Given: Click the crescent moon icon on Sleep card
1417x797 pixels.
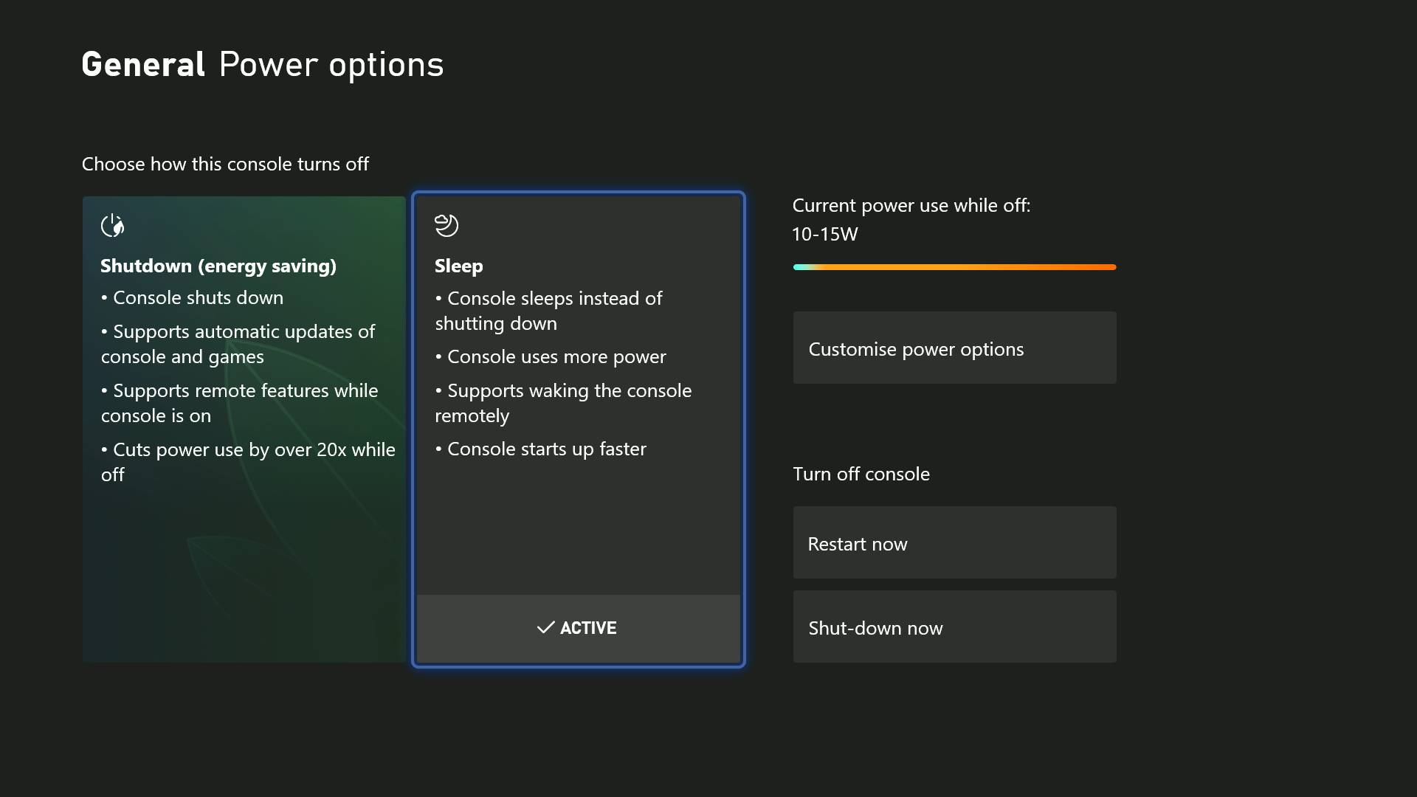Looking at the screenshot, I should pos(446,226).
